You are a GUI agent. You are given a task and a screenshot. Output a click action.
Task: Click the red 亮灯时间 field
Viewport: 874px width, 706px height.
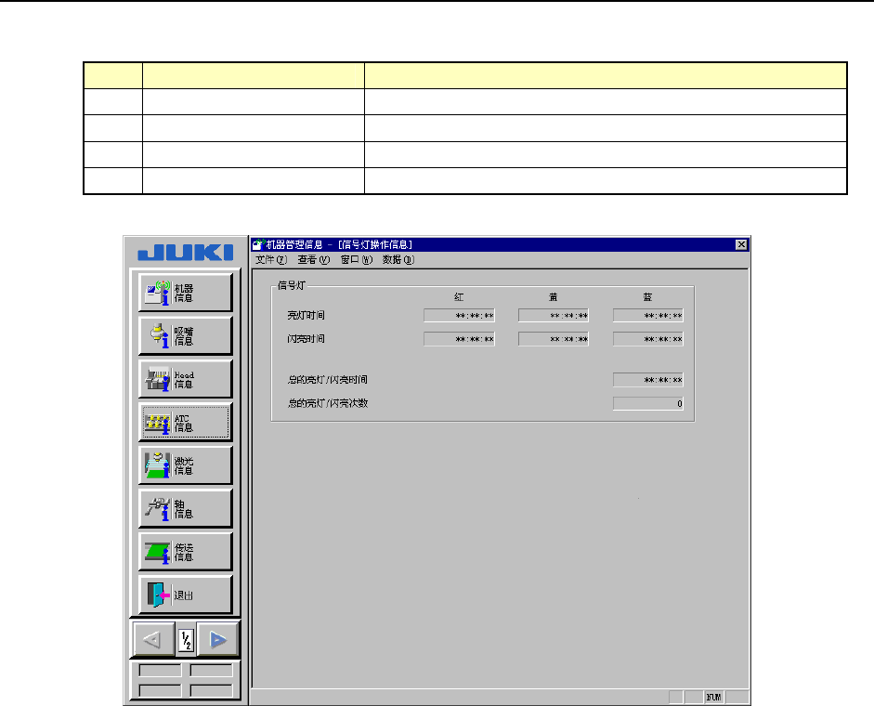pos(459,316)
